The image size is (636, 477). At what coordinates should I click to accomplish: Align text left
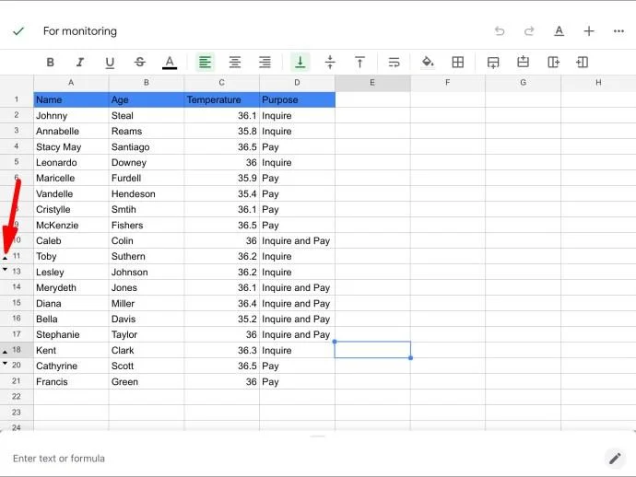205,62
